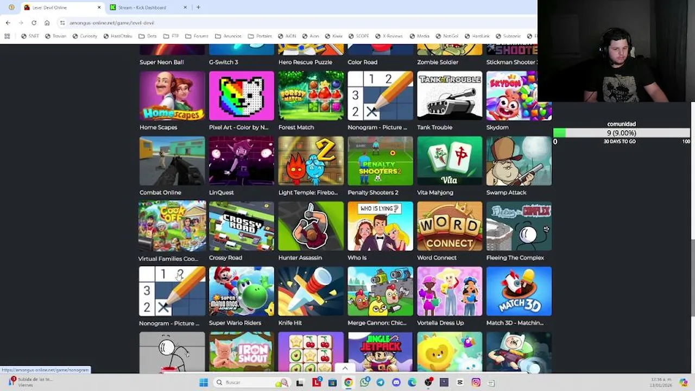Open the Curiosity bookmark
Image resolution: width=695 pixels, height=391 pixels.
point(85,36)
